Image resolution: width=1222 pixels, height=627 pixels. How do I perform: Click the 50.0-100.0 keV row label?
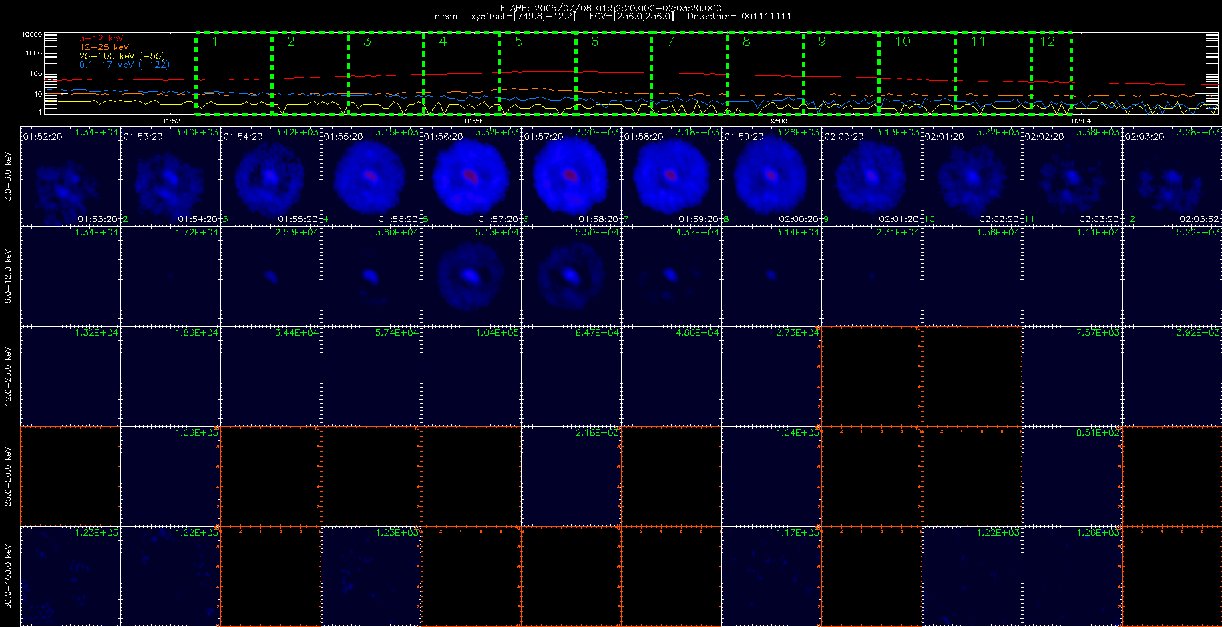click(8, 576)
